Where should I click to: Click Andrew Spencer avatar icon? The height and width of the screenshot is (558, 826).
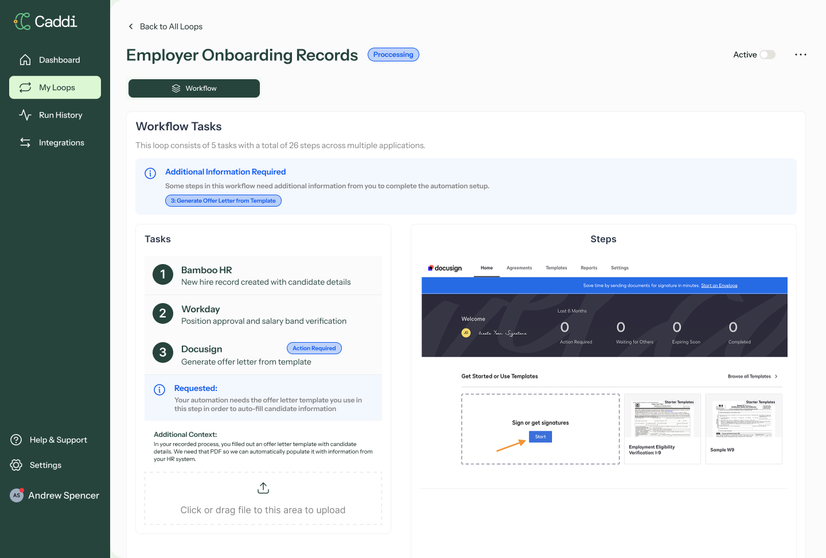point(17,495)
